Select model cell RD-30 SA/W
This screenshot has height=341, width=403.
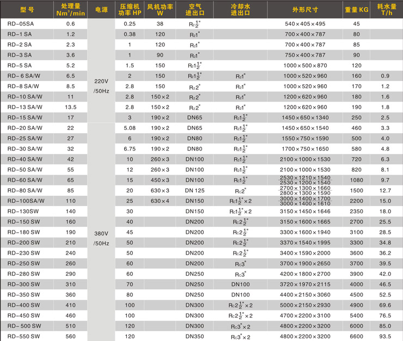[x=25, y=149]
